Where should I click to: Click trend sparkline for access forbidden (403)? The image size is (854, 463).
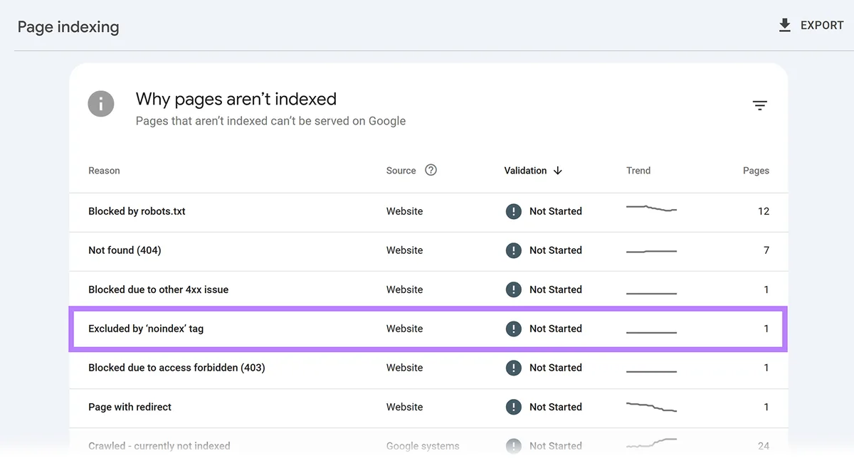[x=651, y=371]
